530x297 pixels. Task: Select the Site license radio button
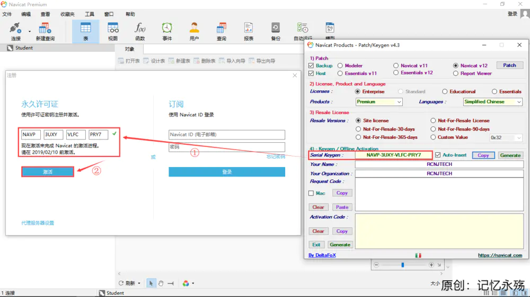[358, 120]
